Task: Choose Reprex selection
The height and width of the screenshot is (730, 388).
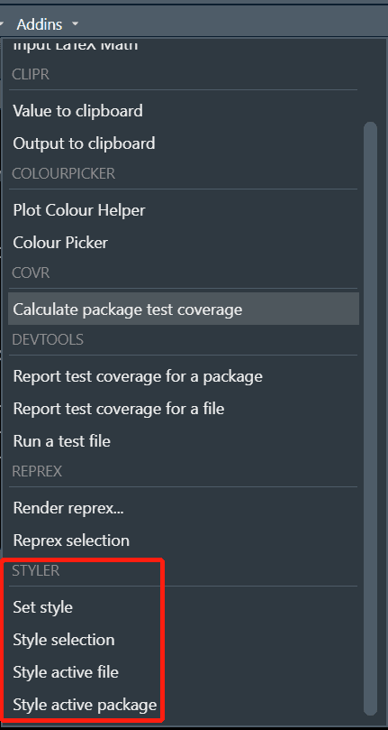Action: [x=184, y=541]
